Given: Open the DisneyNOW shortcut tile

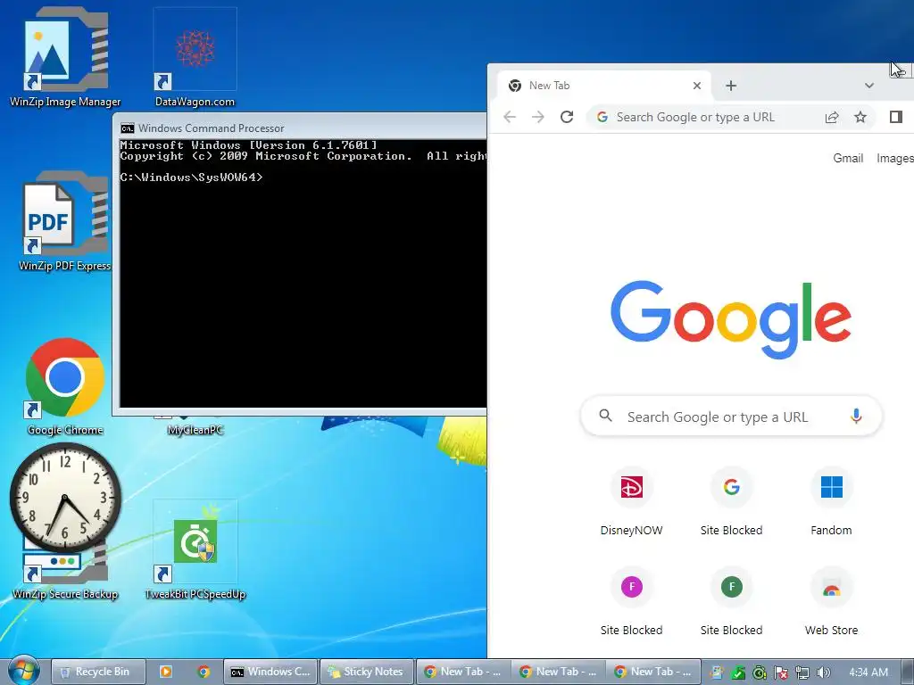Looking at the screenshot, I should (x=631, y=502).
